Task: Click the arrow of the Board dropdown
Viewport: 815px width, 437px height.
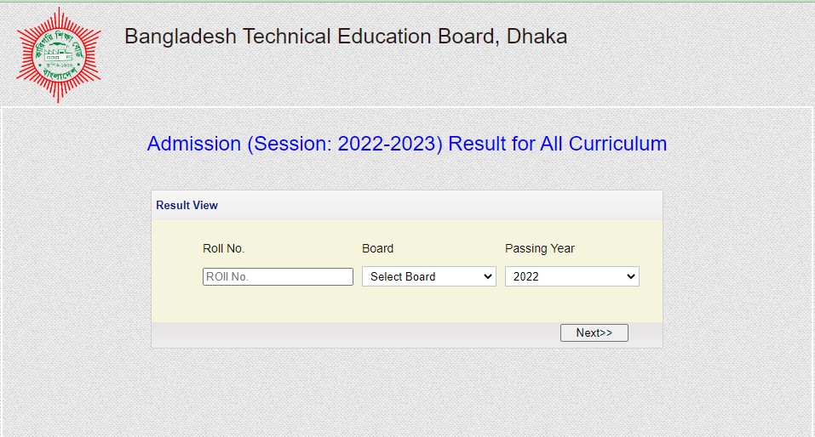Action: [487, 276]
